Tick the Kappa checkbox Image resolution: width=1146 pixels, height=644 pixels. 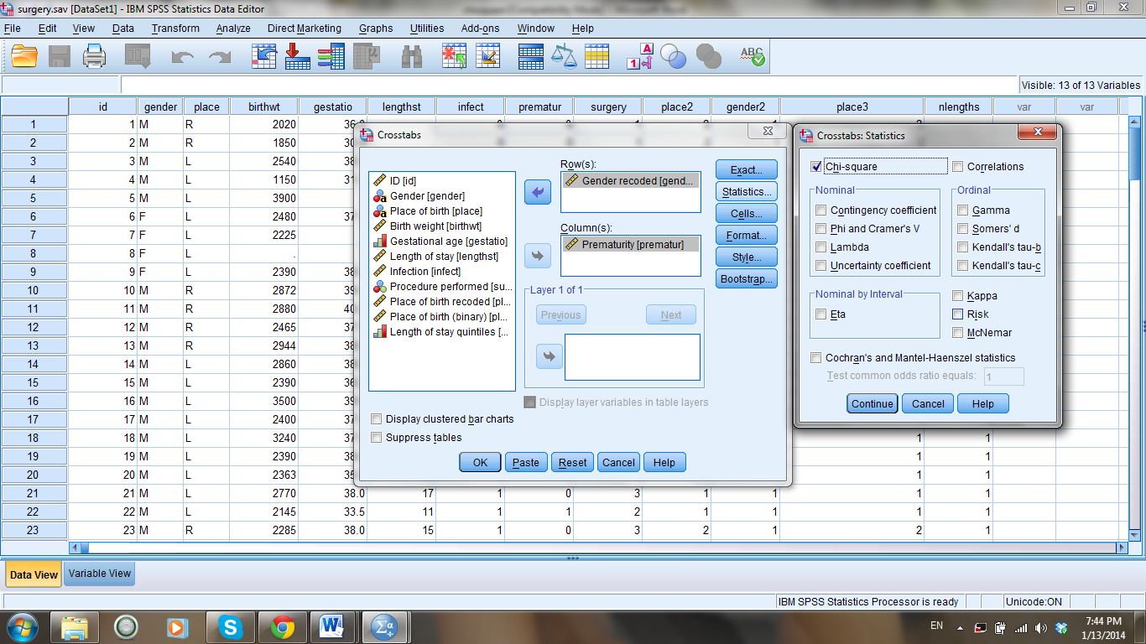[x=957, y=296]
